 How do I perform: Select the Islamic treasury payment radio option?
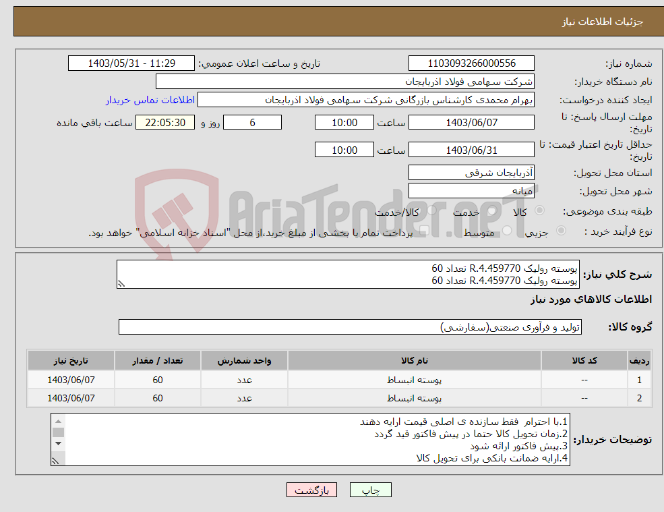click(x=424, y=231)
